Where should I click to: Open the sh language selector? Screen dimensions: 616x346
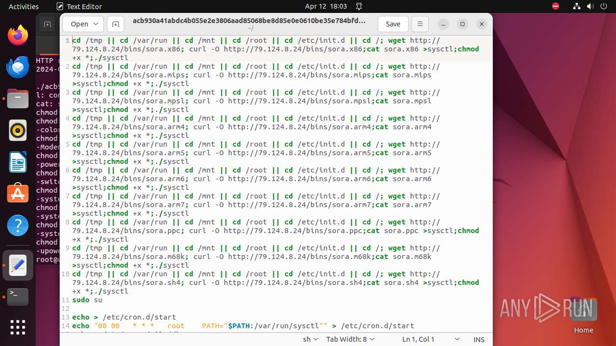click(x=310, y=339)
